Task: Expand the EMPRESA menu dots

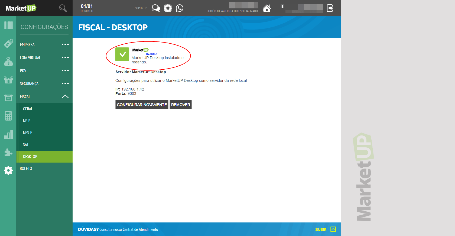Action: 65,44
